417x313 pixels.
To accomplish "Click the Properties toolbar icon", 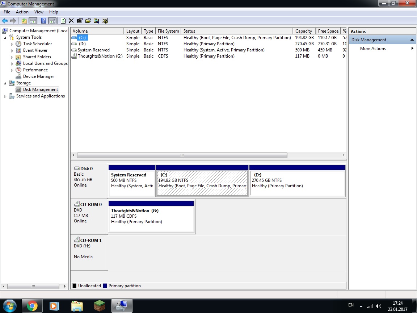I will (x=80, y=21).
